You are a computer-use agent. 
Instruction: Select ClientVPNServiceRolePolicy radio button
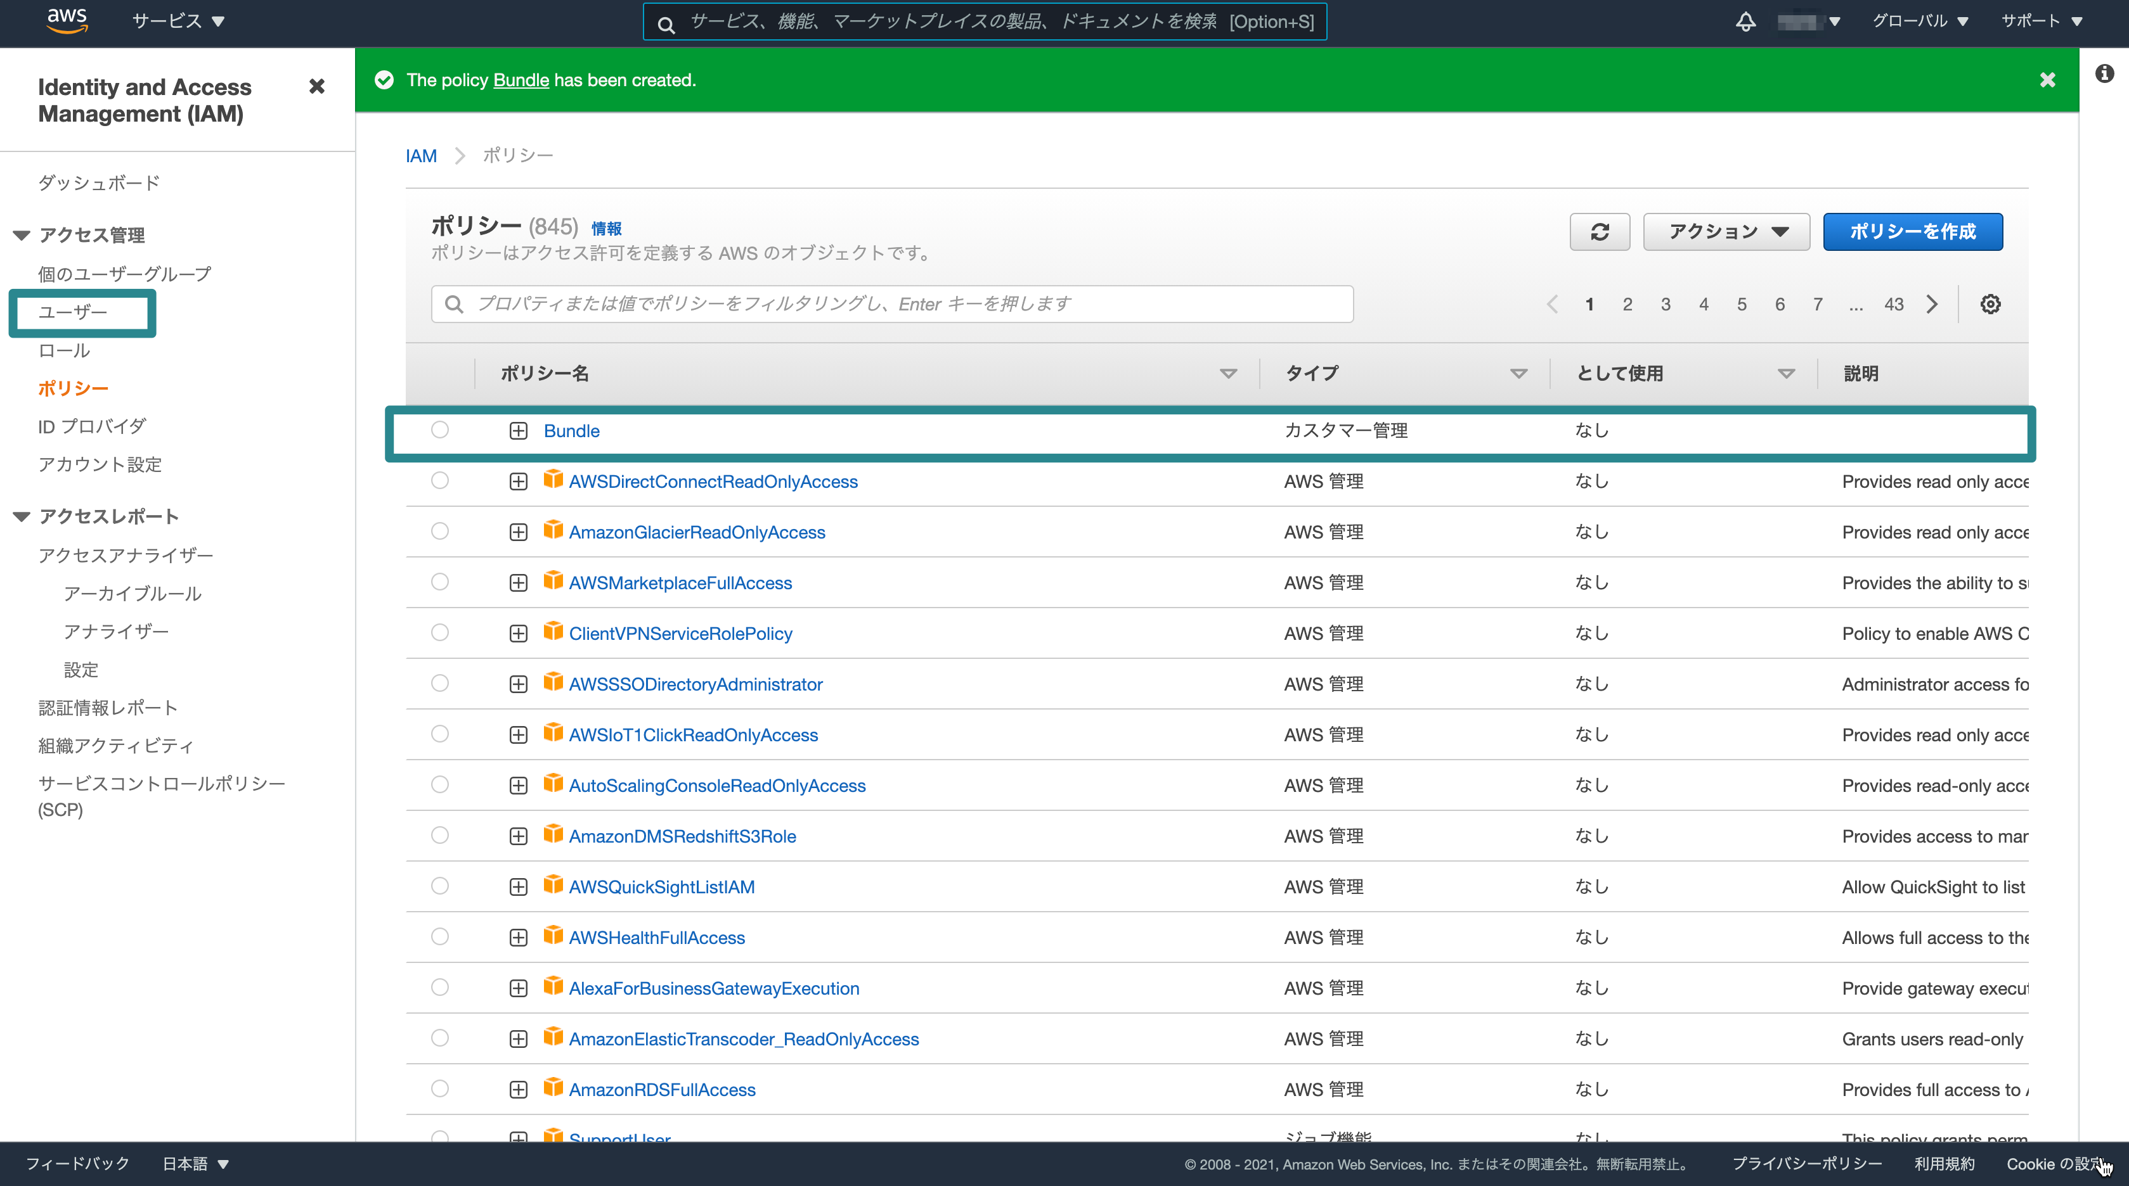click(440, 633)
